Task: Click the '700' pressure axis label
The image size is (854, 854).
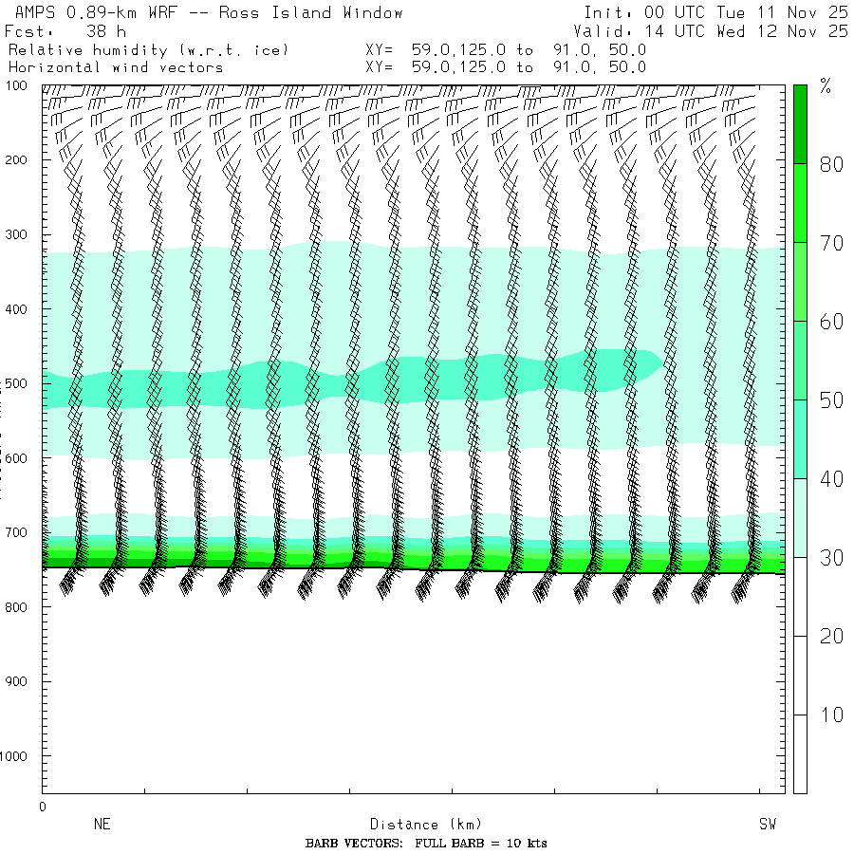Action: (16, 532)
